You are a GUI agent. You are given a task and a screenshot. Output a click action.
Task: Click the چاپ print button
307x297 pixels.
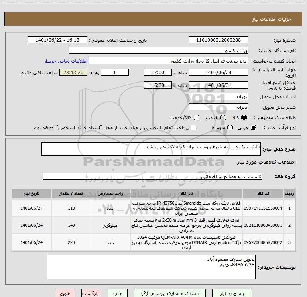pyautogui.click(x=118, y=293)
